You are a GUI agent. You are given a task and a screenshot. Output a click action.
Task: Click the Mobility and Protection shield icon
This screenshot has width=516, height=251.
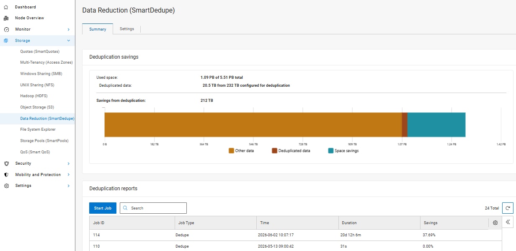pos(6,175)
